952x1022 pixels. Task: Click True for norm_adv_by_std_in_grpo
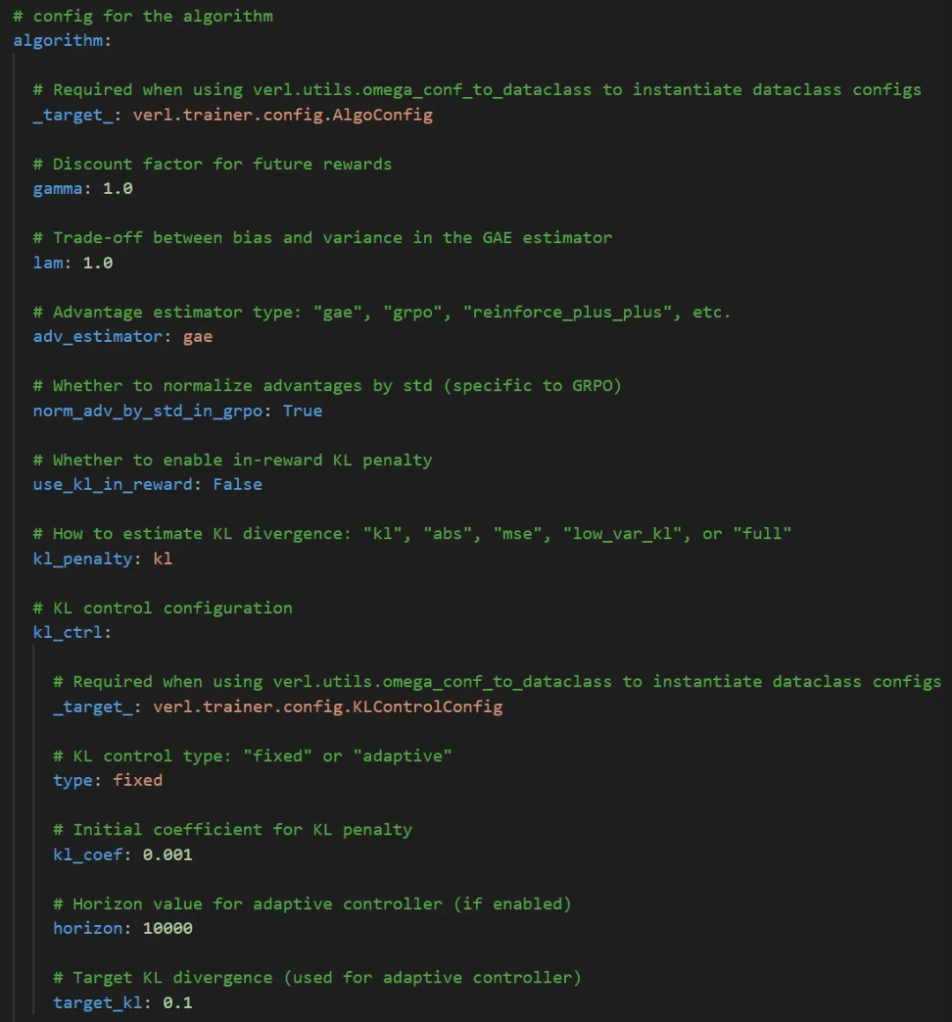[x=302, y=411]
